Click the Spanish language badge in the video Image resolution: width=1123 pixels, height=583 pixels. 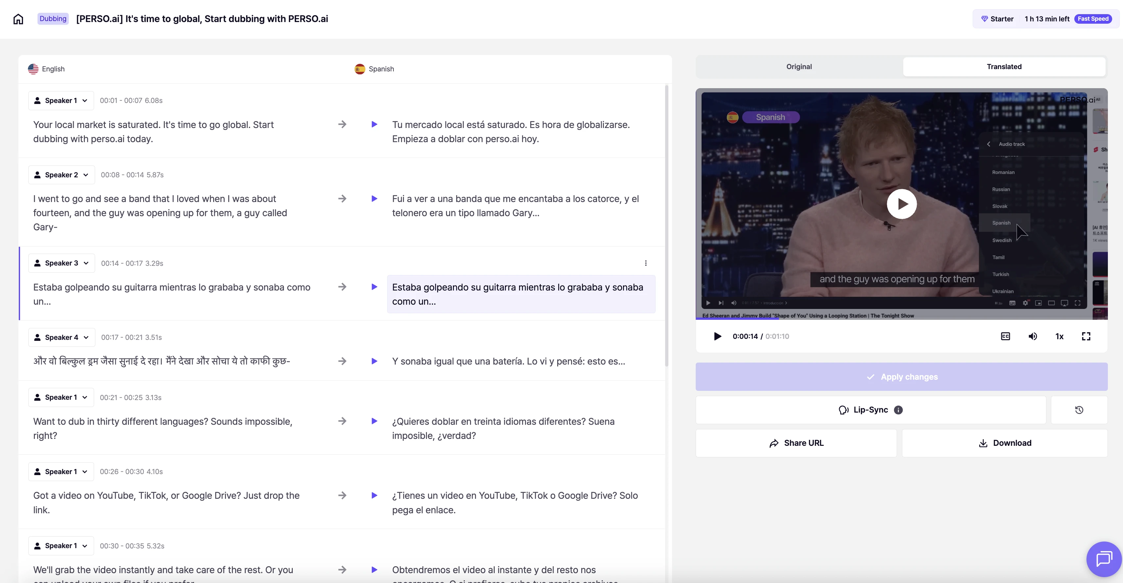[x=771, y=117]
